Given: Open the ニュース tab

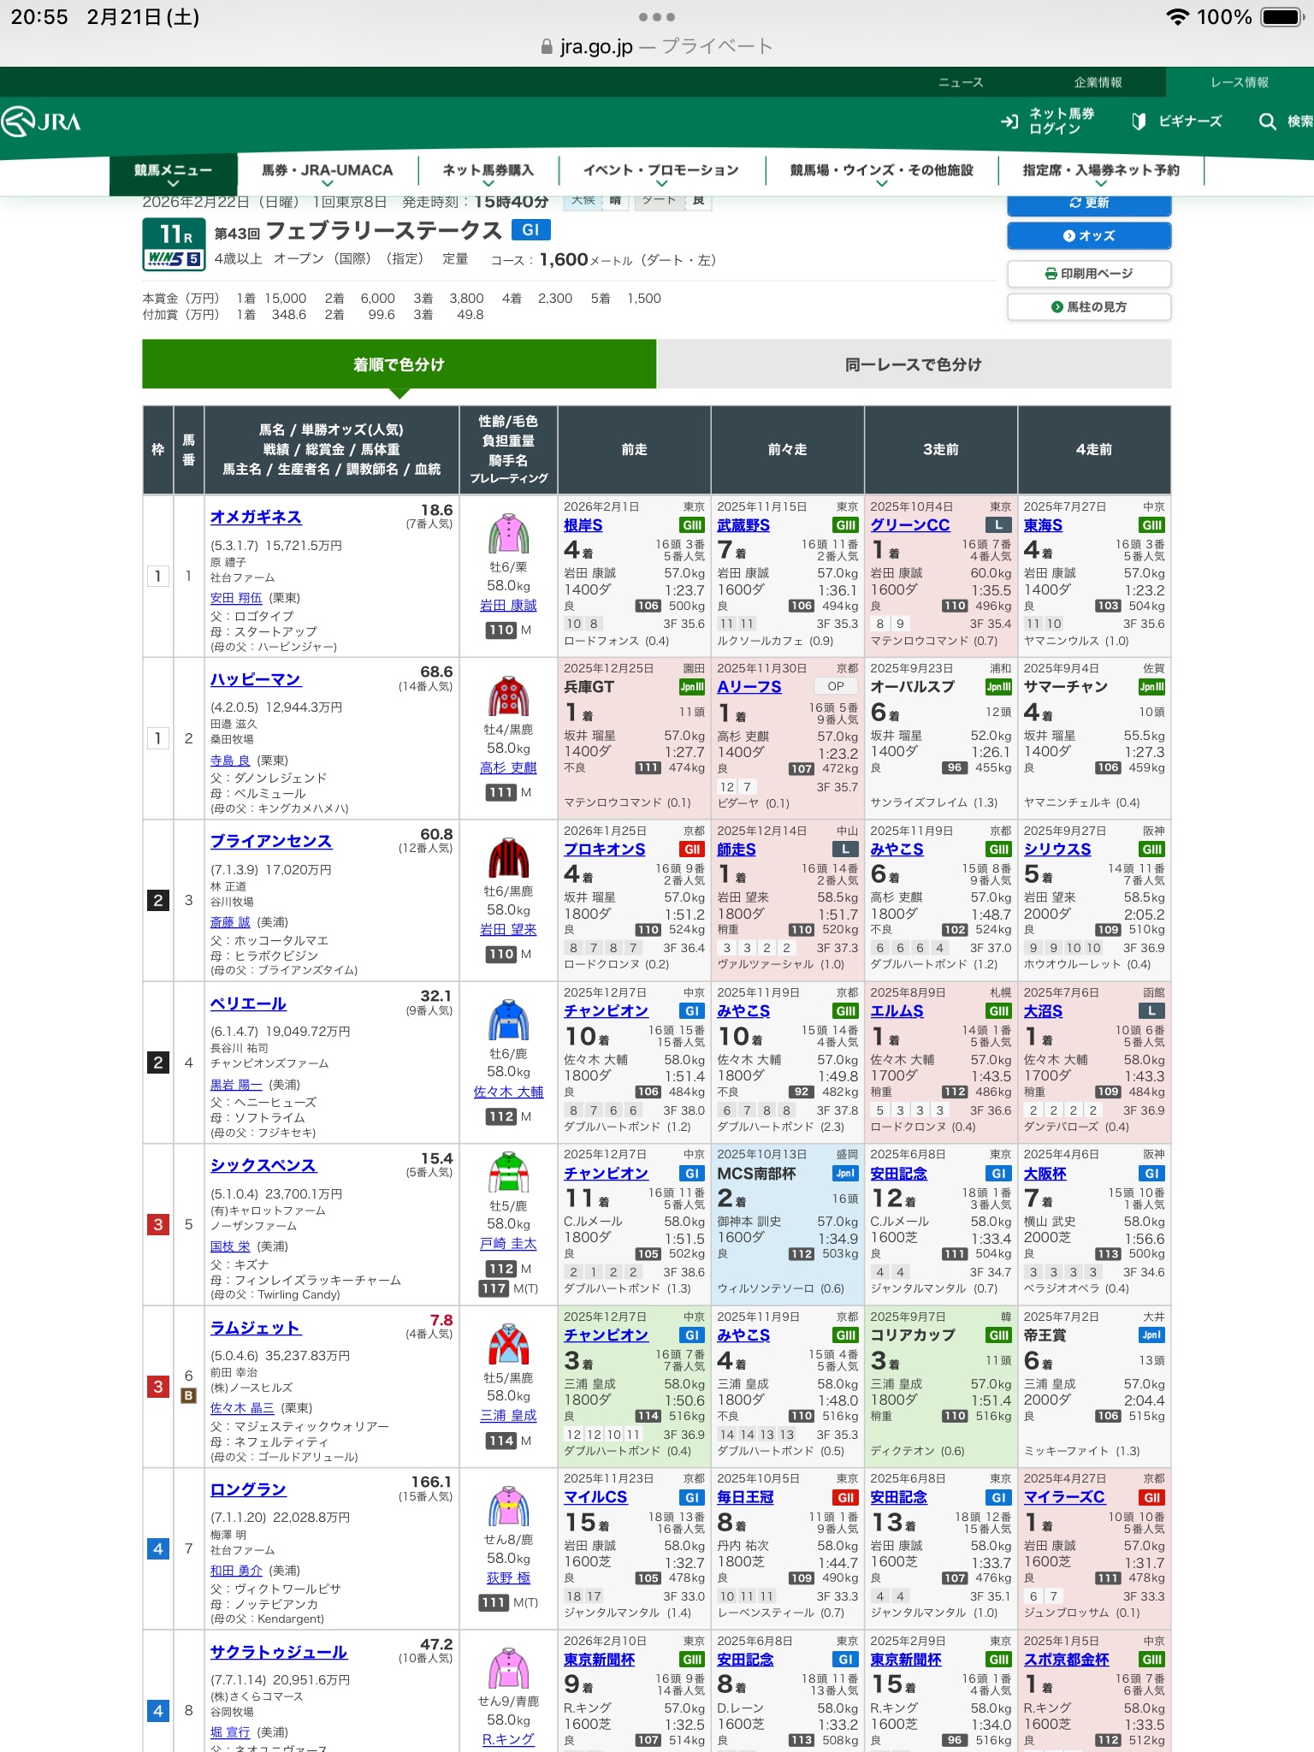Looking at the screenshot, I should pos(961,82).
